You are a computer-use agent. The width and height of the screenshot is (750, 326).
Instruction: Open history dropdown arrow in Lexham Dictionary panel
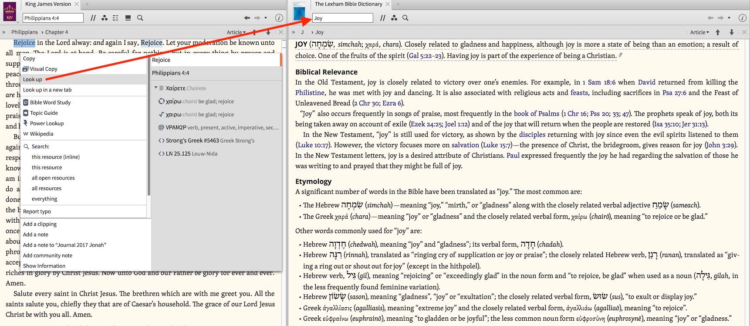(729, 18)
